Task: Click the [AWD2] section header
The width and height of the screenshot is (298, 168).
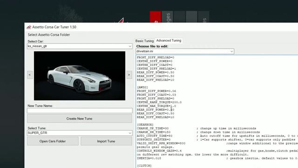Action: coord(142,87)
